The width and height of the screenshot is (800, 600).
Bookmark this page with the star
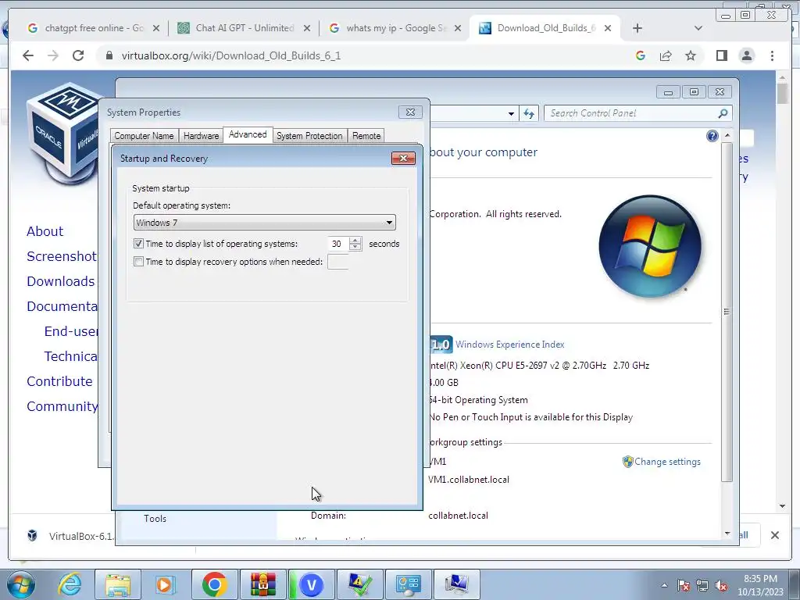[x=691, y=55]
